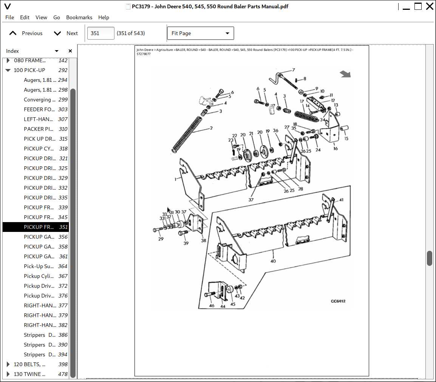Image resolution: width=436 pixels, height=382 pixels.
Task: Go to Augers entry on page 298
Action: pos(36,90)
